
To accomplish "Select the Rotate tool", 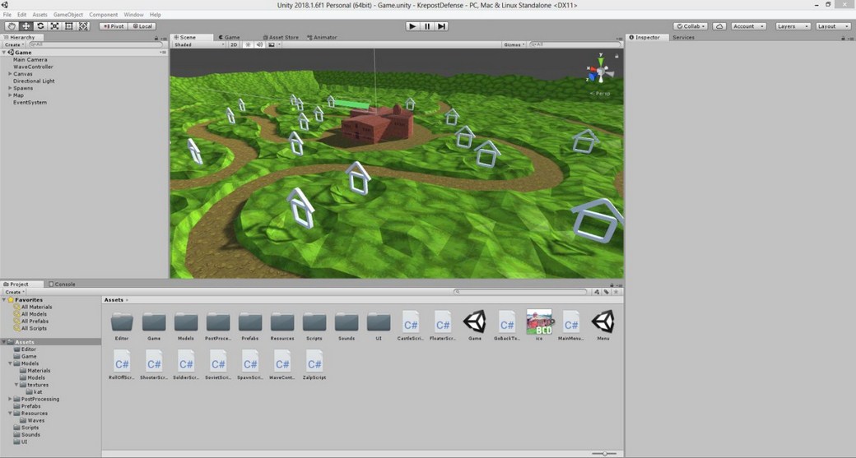I will (40, 26).
